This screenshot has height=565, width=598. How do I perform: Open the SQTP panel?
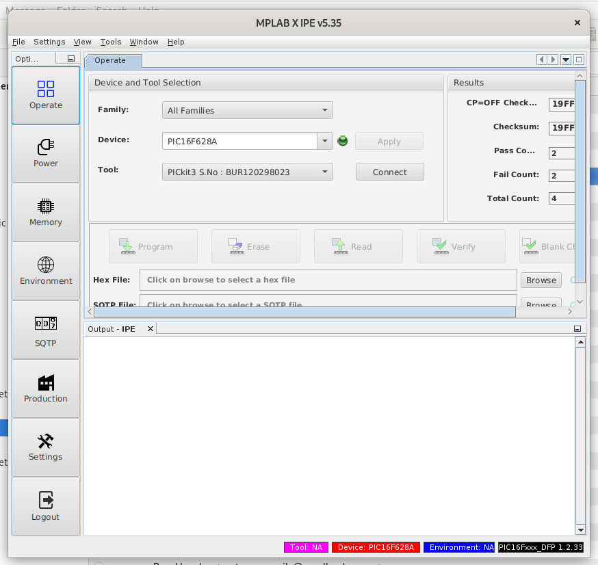click(46, 330)
